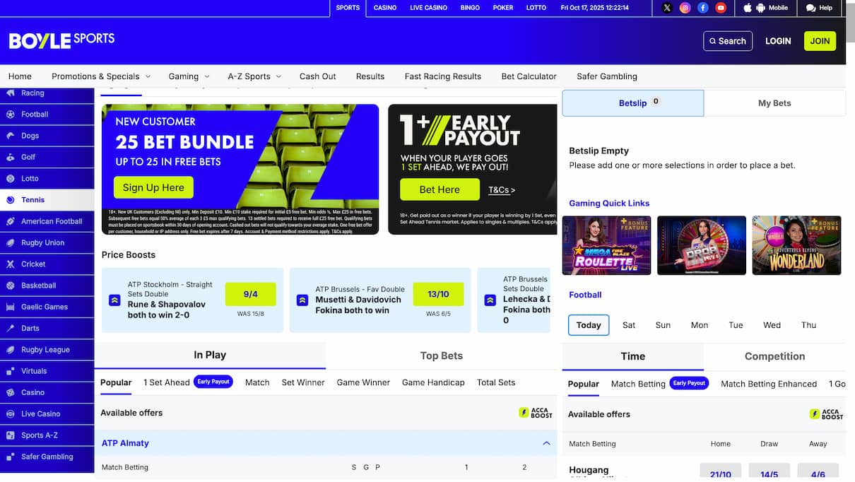Screen dimensions: 855x482
Task: Switch to the My Bets tab
Action: (774, 102)
